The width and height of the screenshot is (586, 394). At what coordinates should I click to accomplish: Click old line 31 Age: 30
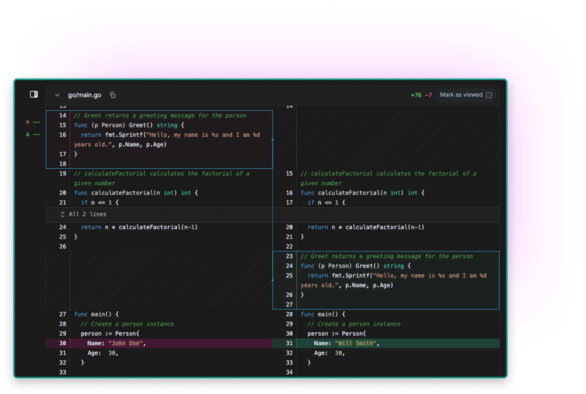(x=103, y=353)
